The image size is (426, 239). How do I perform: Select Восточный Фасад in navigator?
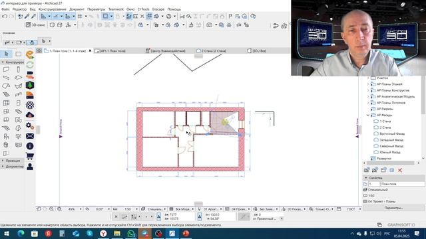pos(392,133)
